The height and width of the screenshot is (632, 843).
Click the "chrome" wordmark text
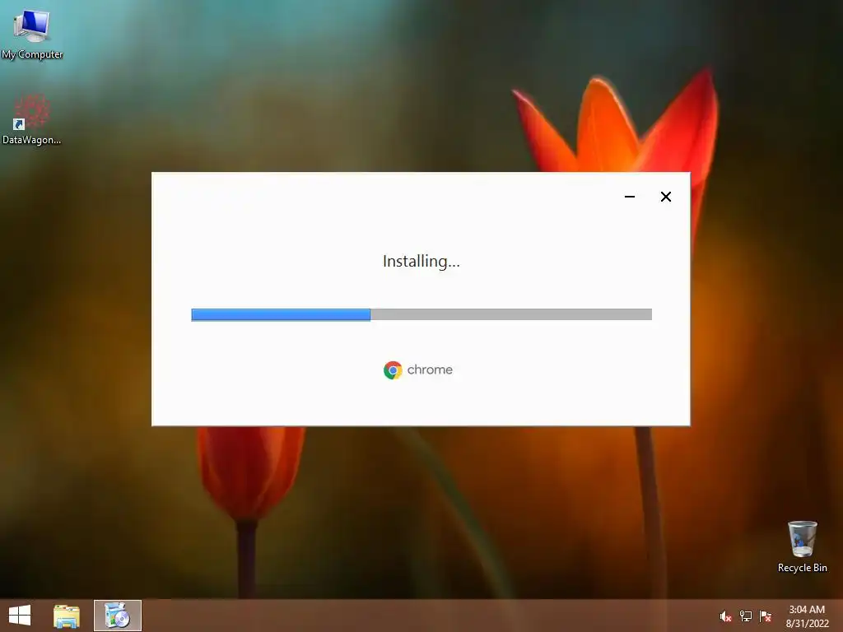[430, 369]
